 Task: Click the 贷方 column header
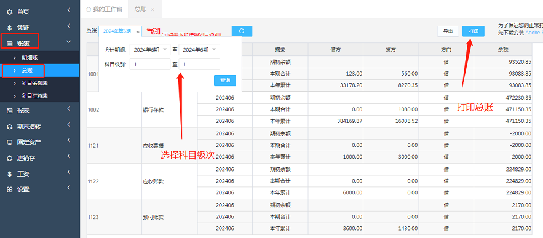391,50
